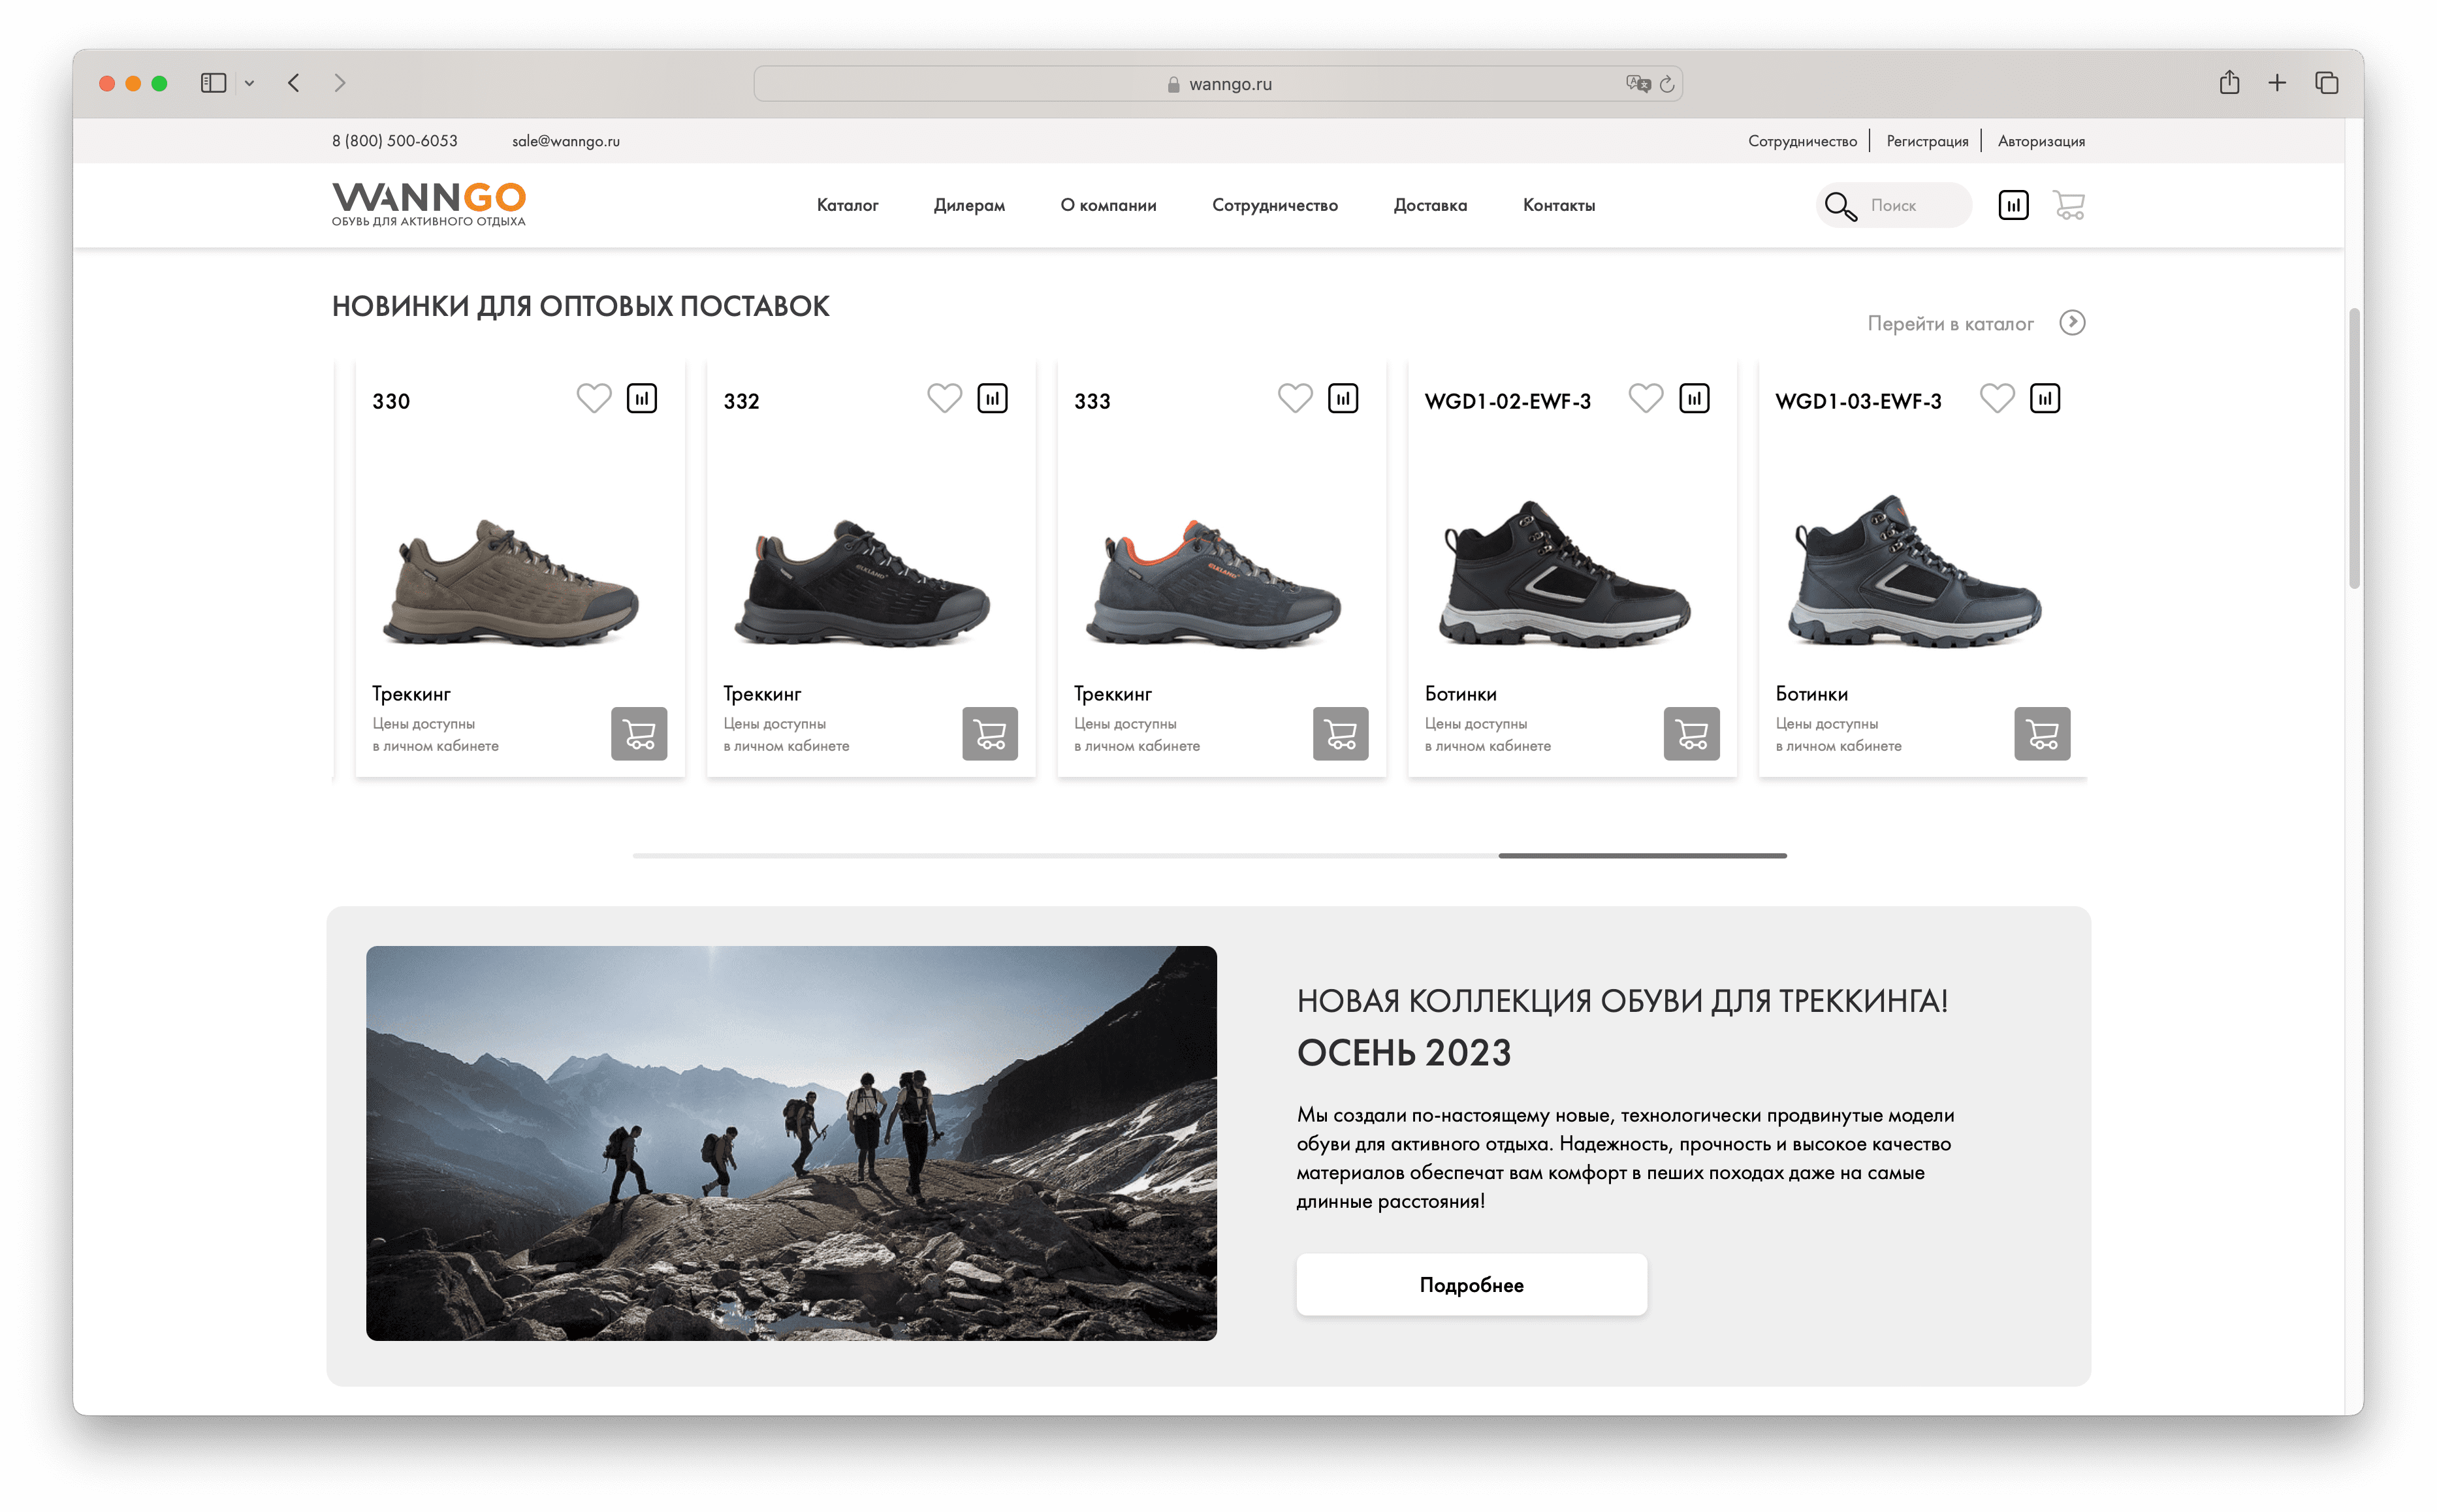The height and width of the screenshot is (1512, 2437).
Task: Toggle the Safari sidebar
Action: coord(213,83)
